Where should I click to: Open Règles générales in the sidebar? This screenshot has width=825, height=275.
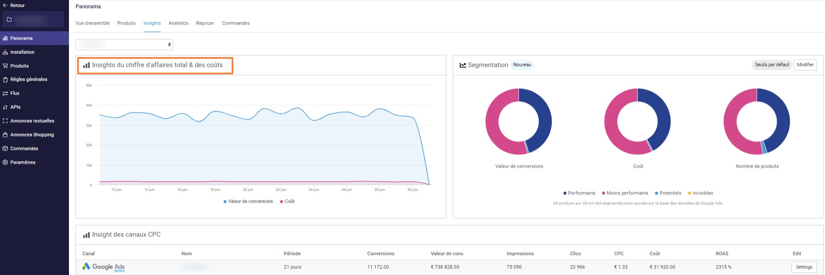[x=34, y=80]
